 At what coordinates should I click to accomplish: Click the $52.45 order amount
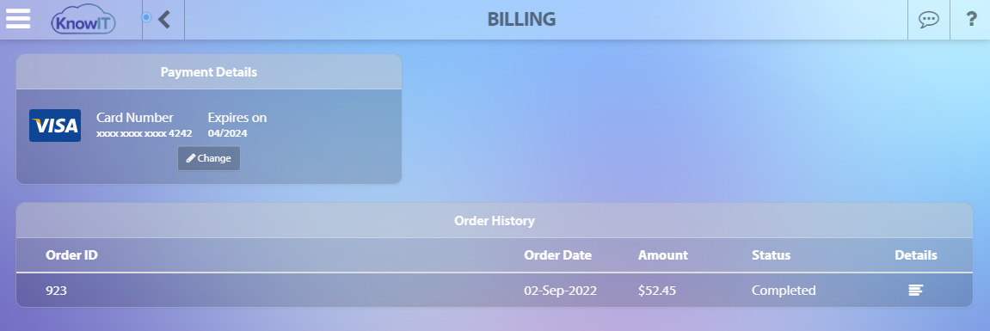tap(656, 291)
